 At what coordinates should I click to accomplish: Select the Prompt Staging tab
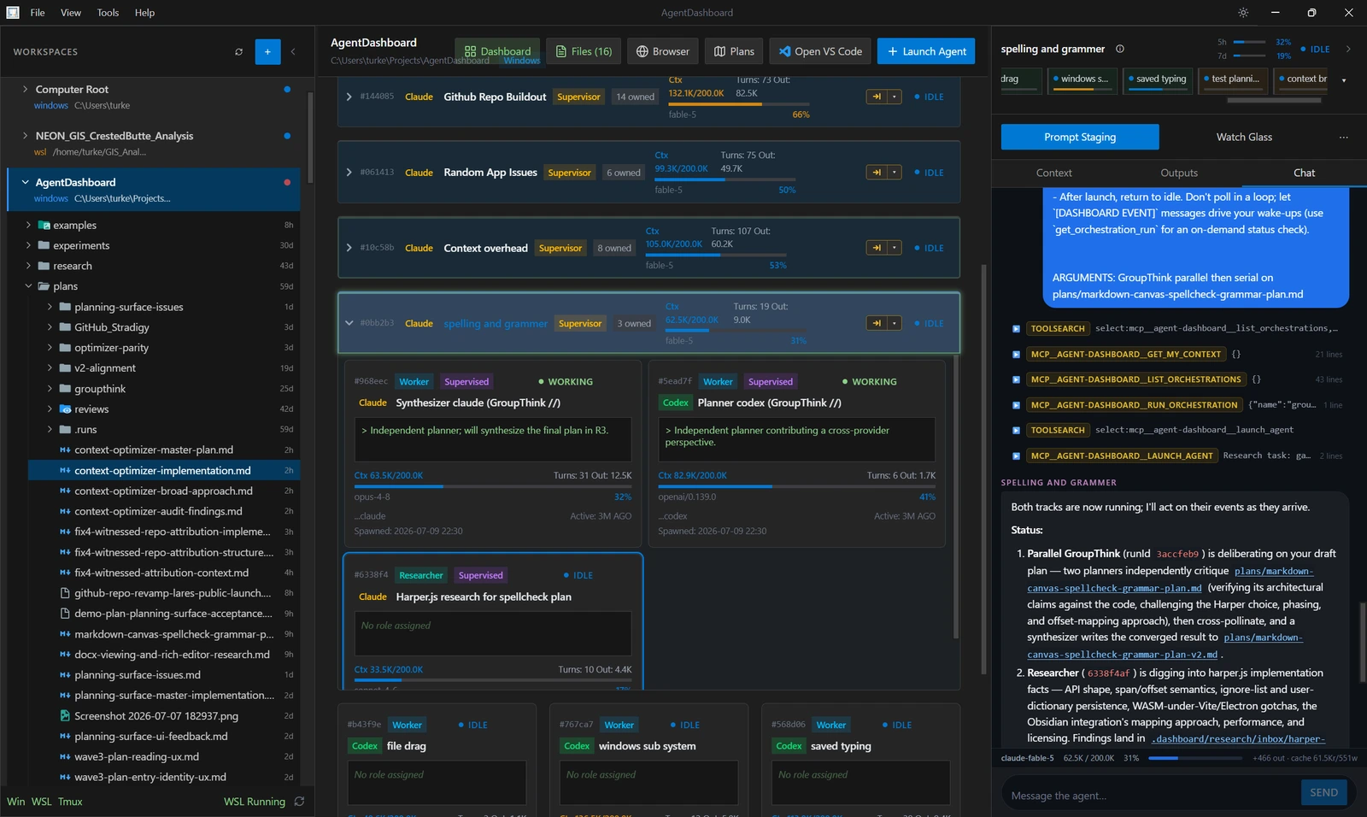pos(1080,137)
